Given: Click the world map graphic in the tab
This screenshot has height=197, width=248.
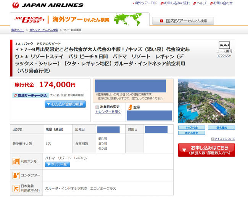Looking at the screenshot, I should (x=128, y=19).
